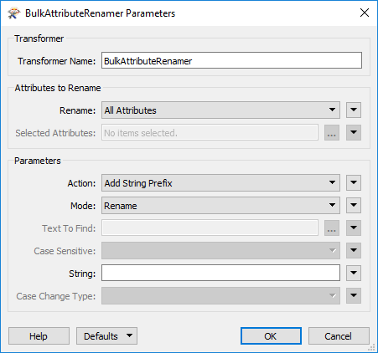378x353 pixels.
Task: Click inside the Transformer Name field
Action: coord(231,60)
